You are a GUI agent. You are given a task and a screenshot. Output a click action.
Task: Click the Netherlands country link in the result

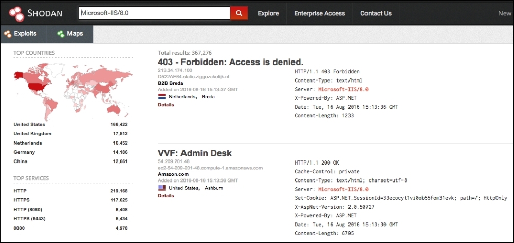point(182,97)
